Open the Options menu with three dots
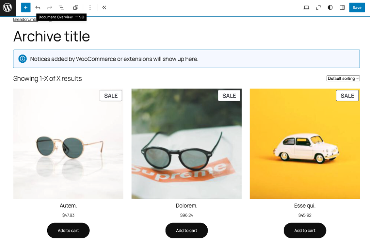 (x=90, y=7)
